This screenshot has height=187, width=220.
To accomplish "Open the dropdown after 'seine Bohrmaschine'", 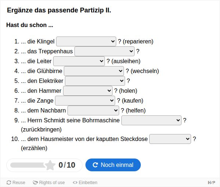I will (151, 120).
